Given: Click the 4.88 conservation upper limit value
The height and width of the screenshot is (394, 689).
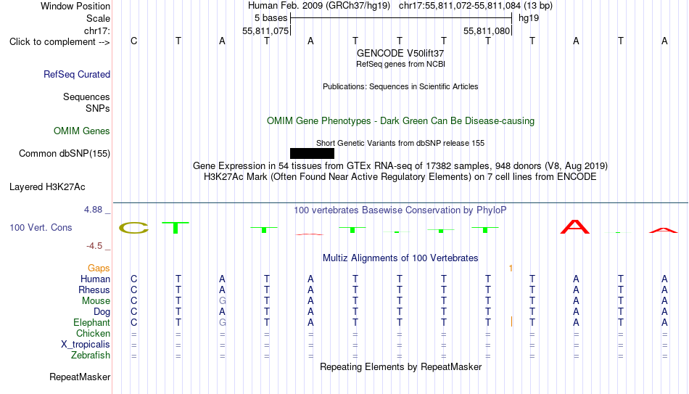Looking at the screenshot, I should point(93,210).
